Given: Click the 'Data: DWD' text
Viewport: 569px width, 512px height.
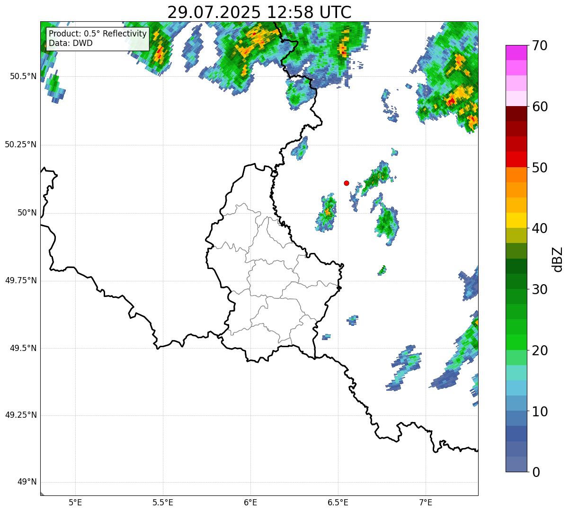Looking at the screenshot, I should coord(71,43).
